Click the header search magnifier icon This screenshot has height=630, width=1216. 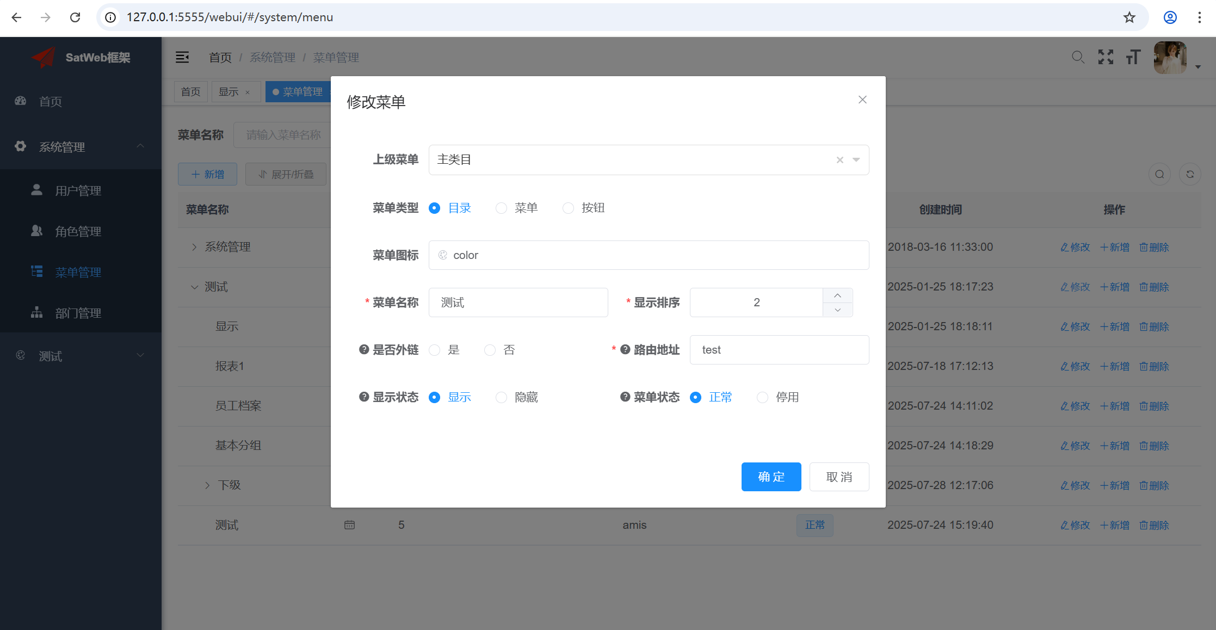(x=1078, y=57)
